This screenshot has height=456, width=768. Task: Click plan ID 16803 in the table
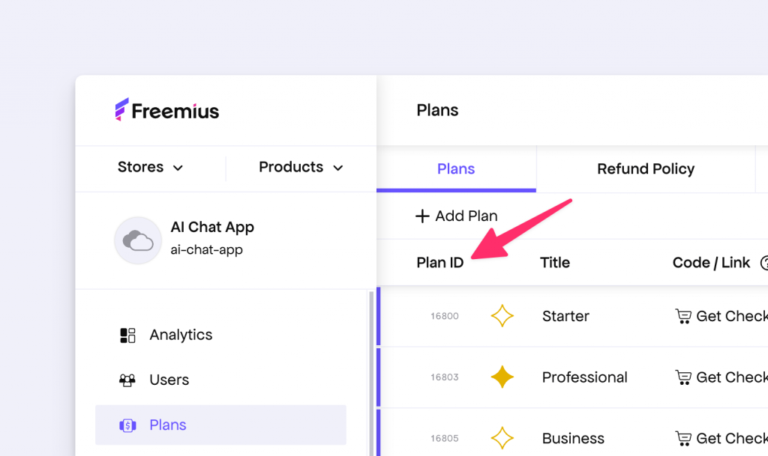[x=444, y=377]
